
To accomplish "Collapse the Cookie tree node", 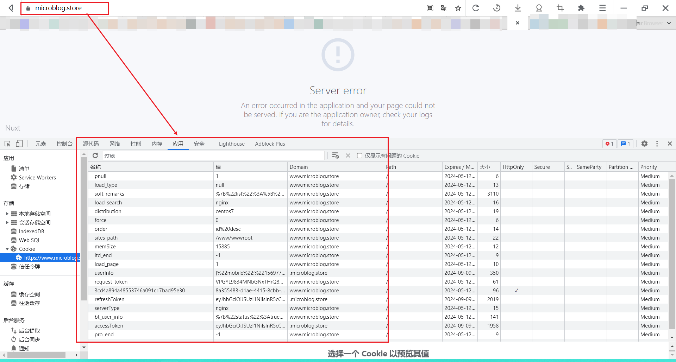I will point(7,249).
